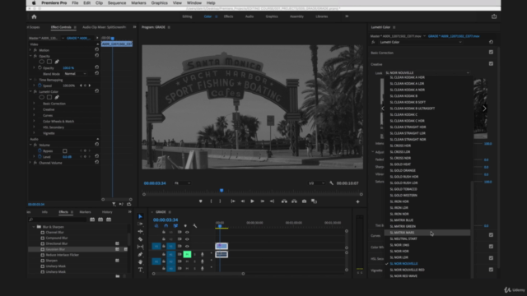Step back one frame in Program monitor

(243, 201)
